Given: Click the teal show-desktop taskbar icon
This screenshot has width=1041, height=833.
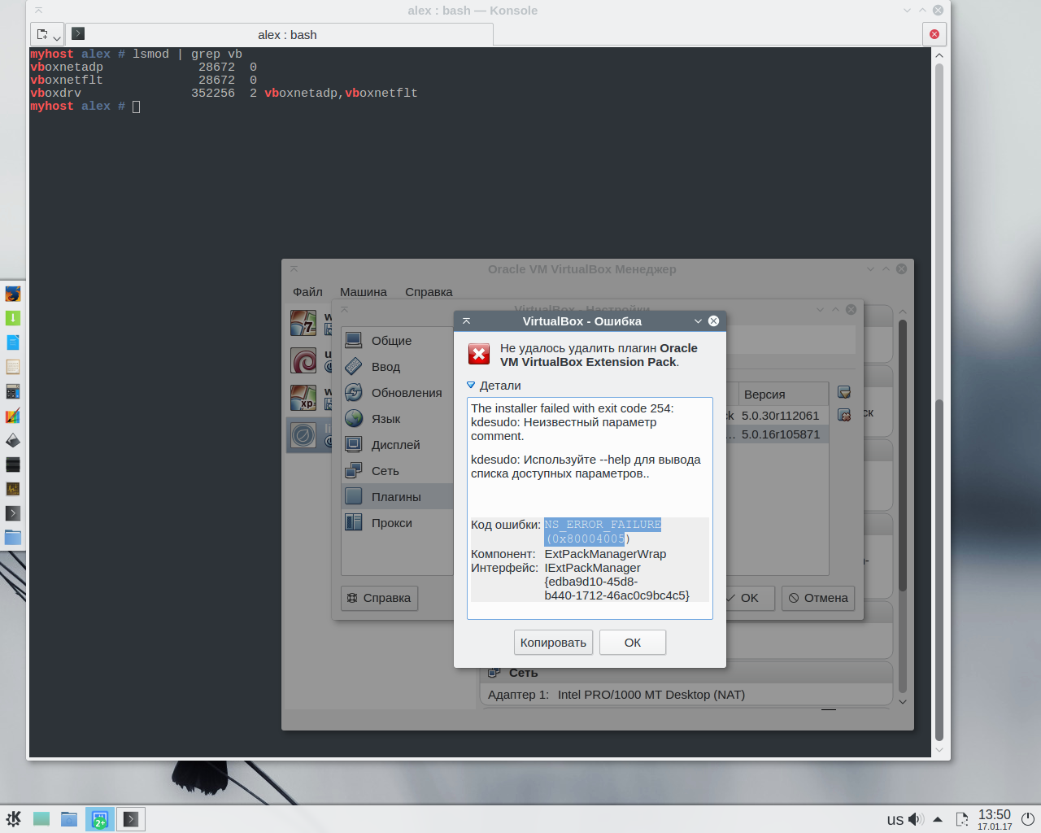Looking at the screenshot, I should 41,819.
